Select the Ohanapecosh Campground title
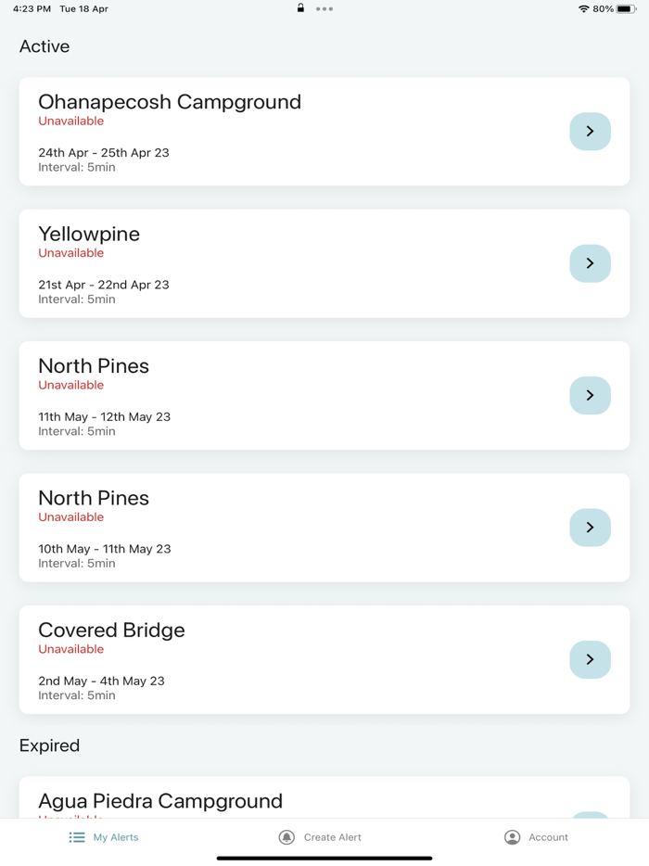Screen dimensions: 649x866 (170, 102)
